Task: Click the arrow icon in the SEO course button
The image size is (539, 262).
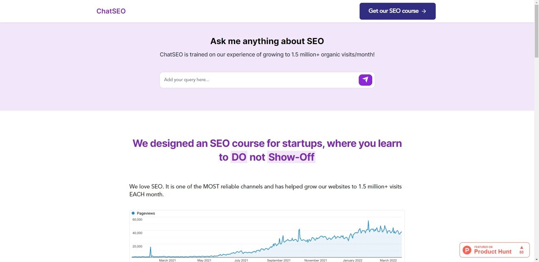Action: (424, 11)
